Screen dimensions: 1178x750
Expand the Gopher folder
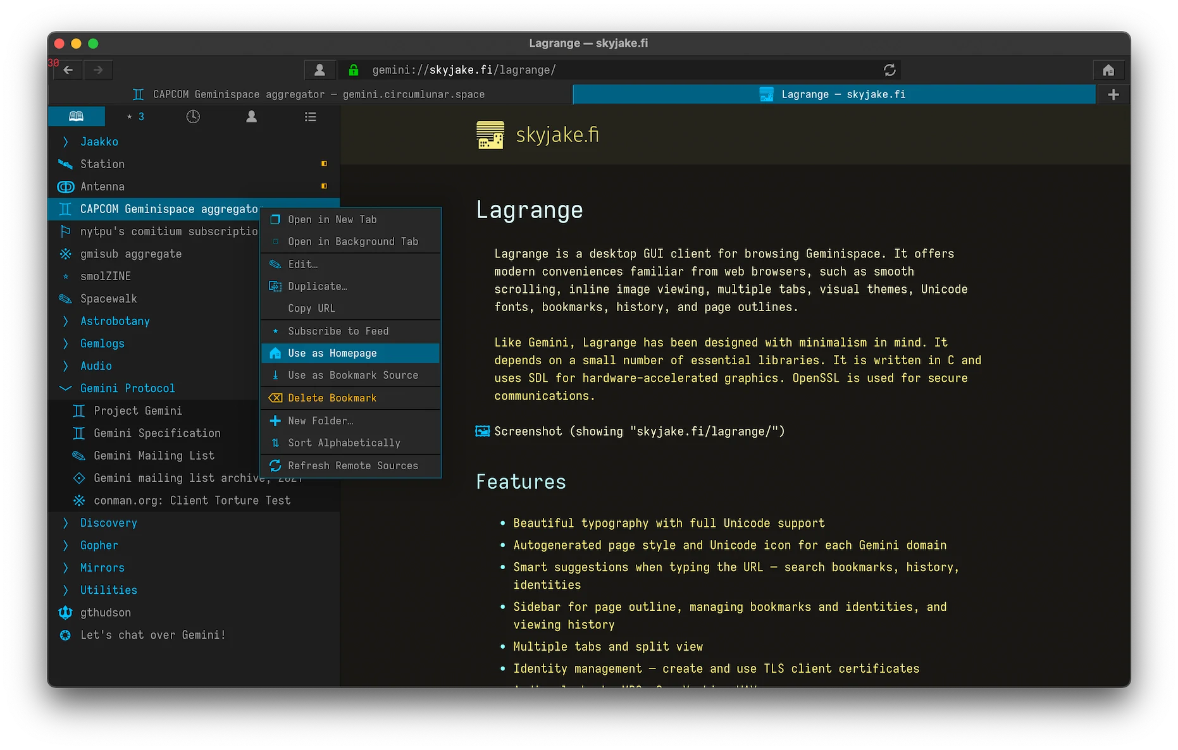pyautogui.click(x=194, y=545)
